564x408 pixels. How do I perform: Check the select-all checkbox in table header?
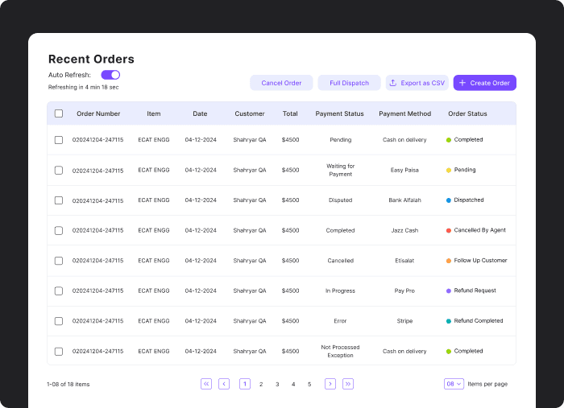click(x=59, y=113)
